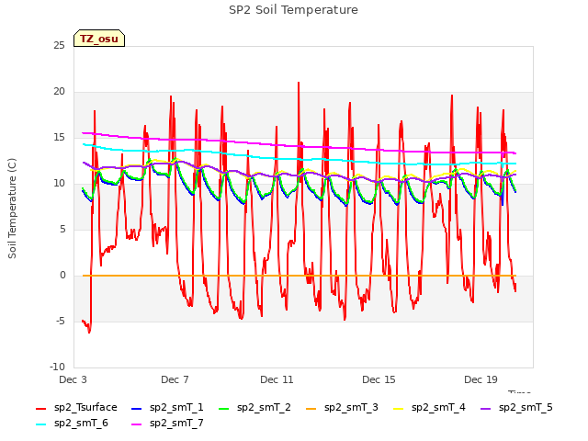Click the 15 y-axis tick label

(x=59, y=137)
